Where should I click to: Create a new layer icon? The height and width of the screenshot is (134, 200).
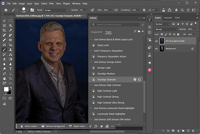[x=188, y=131]
